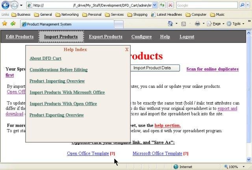Click the vertical scrollbar thumb

pyautogui.click(x=248, y=89)
